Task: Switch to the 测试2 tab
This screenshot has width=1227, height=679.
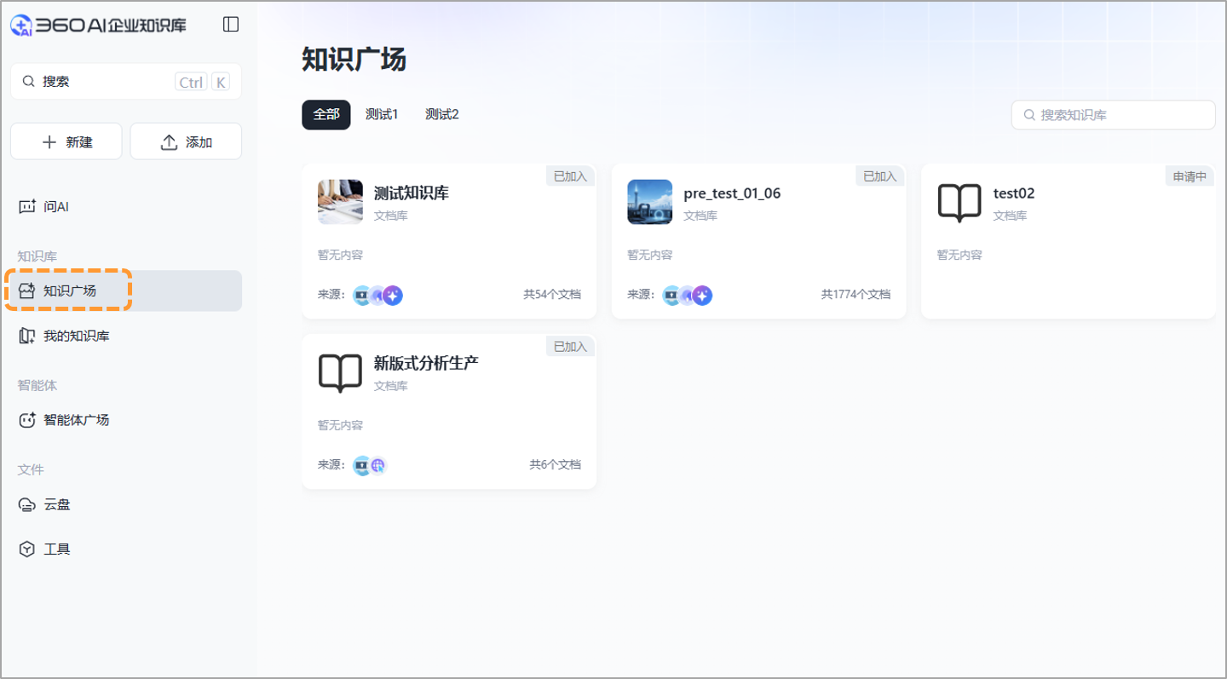Action: tap(442, 114)
